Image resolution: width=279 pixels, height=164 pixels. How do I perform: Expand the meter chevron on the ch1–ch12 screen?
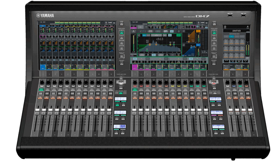(x=102, y=23)
